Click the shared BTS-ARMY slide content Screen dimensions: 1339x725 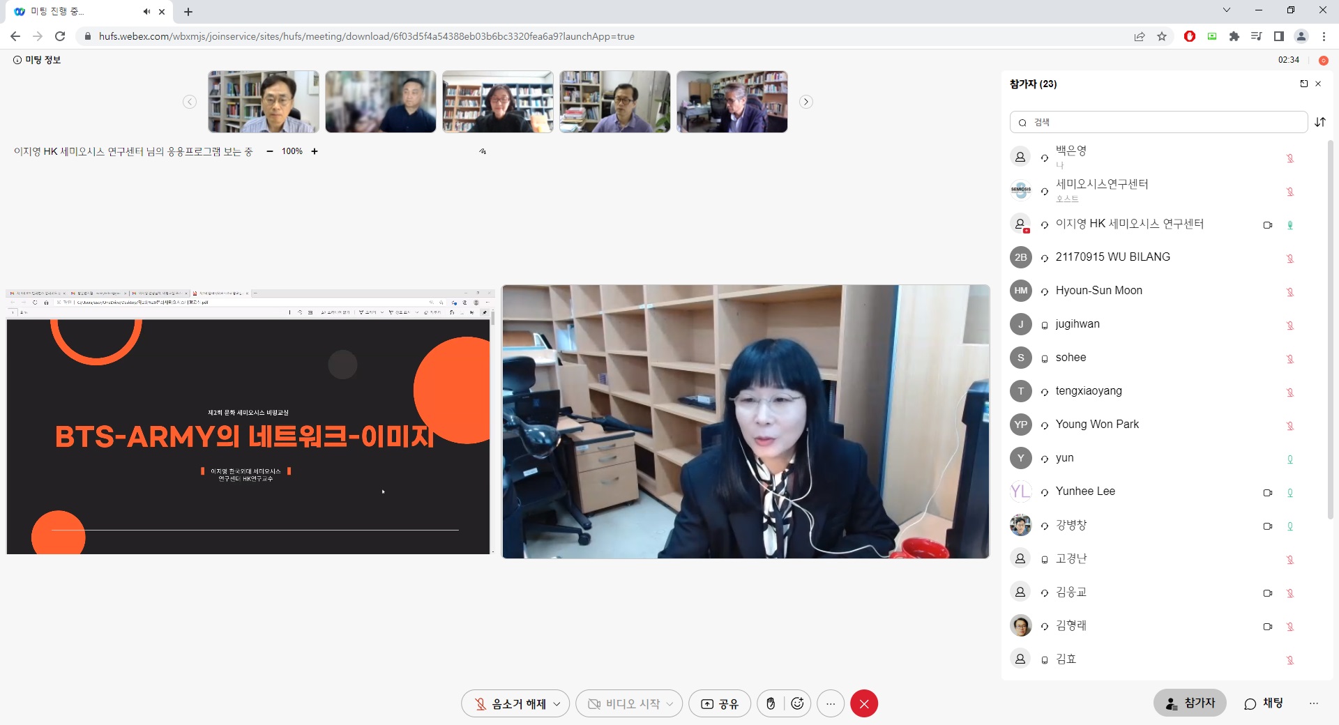tap(248, 436)
